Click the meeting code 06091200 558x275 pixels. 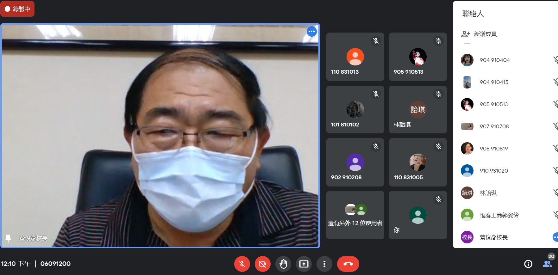click(x=55, y=264)
